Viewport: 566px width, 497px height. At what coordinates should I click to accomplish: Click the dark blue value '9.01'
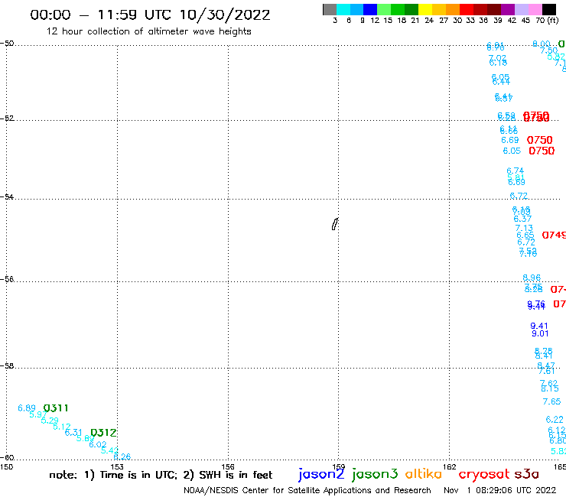(540, 333)
